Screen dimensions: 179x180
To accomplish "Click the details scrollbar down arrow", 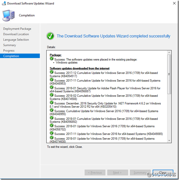I will [169, 141].
